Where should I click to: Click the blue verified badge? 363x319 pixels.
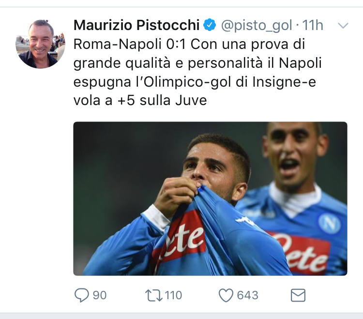pos(210,25)
